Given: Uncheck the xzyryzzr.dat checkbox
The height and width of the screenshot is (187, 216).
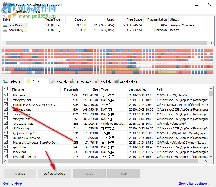Looking at the screenshot, I should coord(6,118).
